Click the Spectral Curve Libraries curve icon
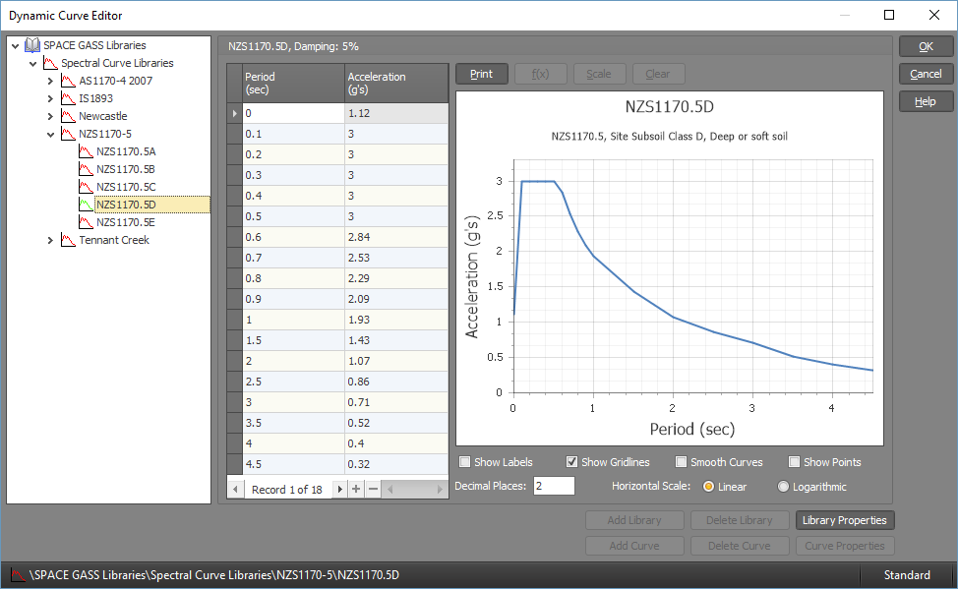The width and height of the screenshot is (958, 589). click(50, 63)
